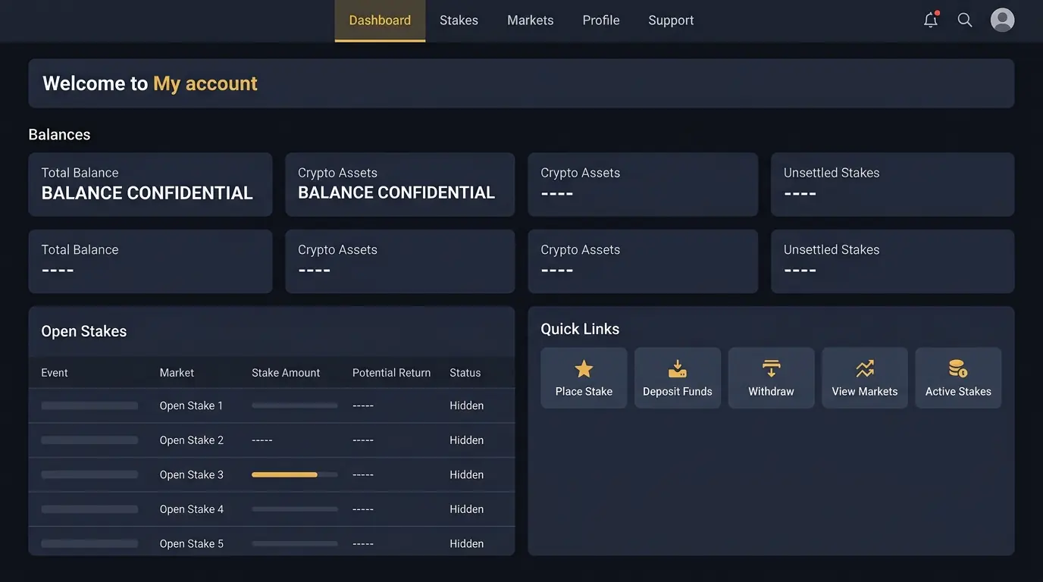Select the Dashboard tab

coord(380,20)
